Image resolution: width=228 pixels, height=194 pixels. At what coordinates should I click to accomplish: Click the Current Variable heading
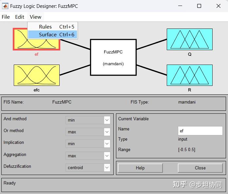(133, 119)
